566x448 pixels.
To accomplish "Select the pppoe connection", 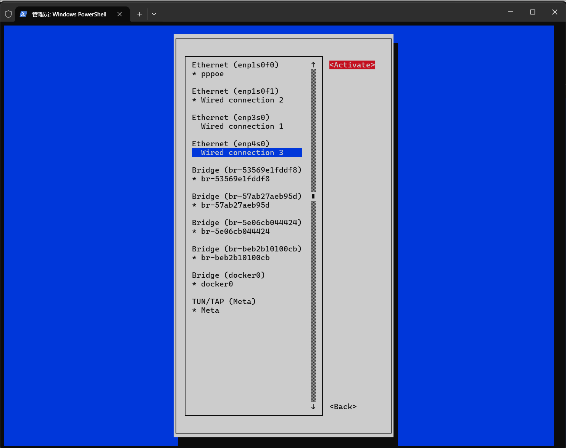I will click(x=212, y=74).
